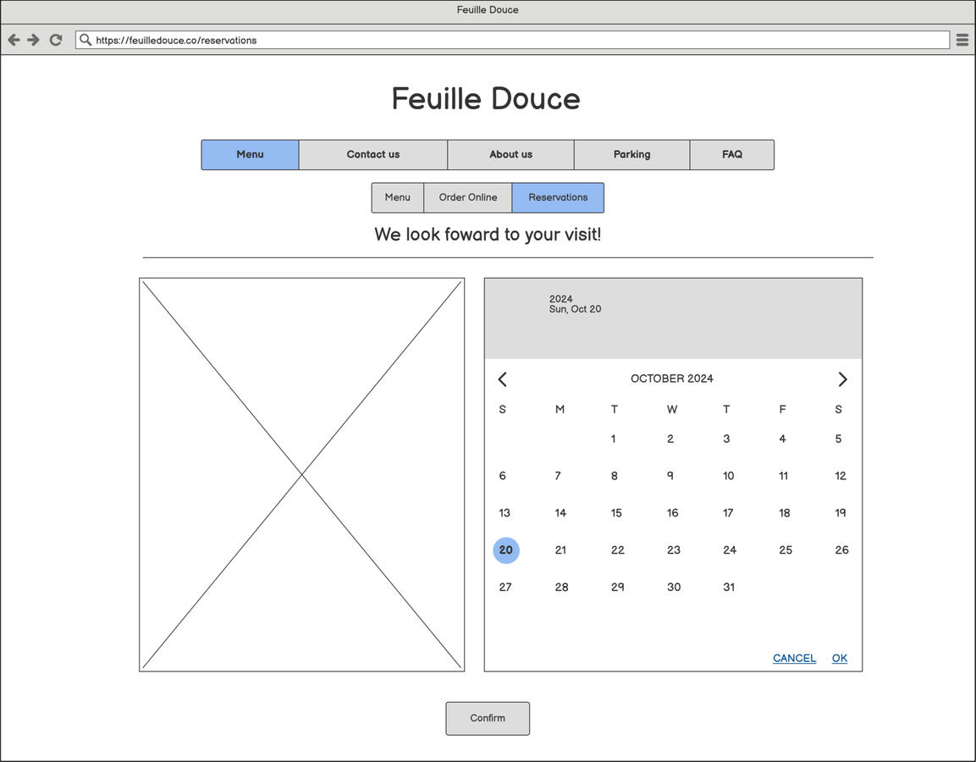Click the right chevron to view November 2024
This screenshot has height=762, width=976.
coord(842,378)
